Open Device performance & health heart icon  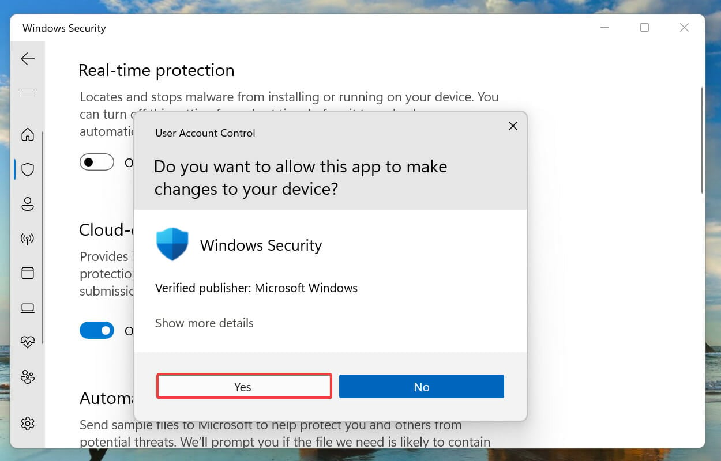click(28, 342)
